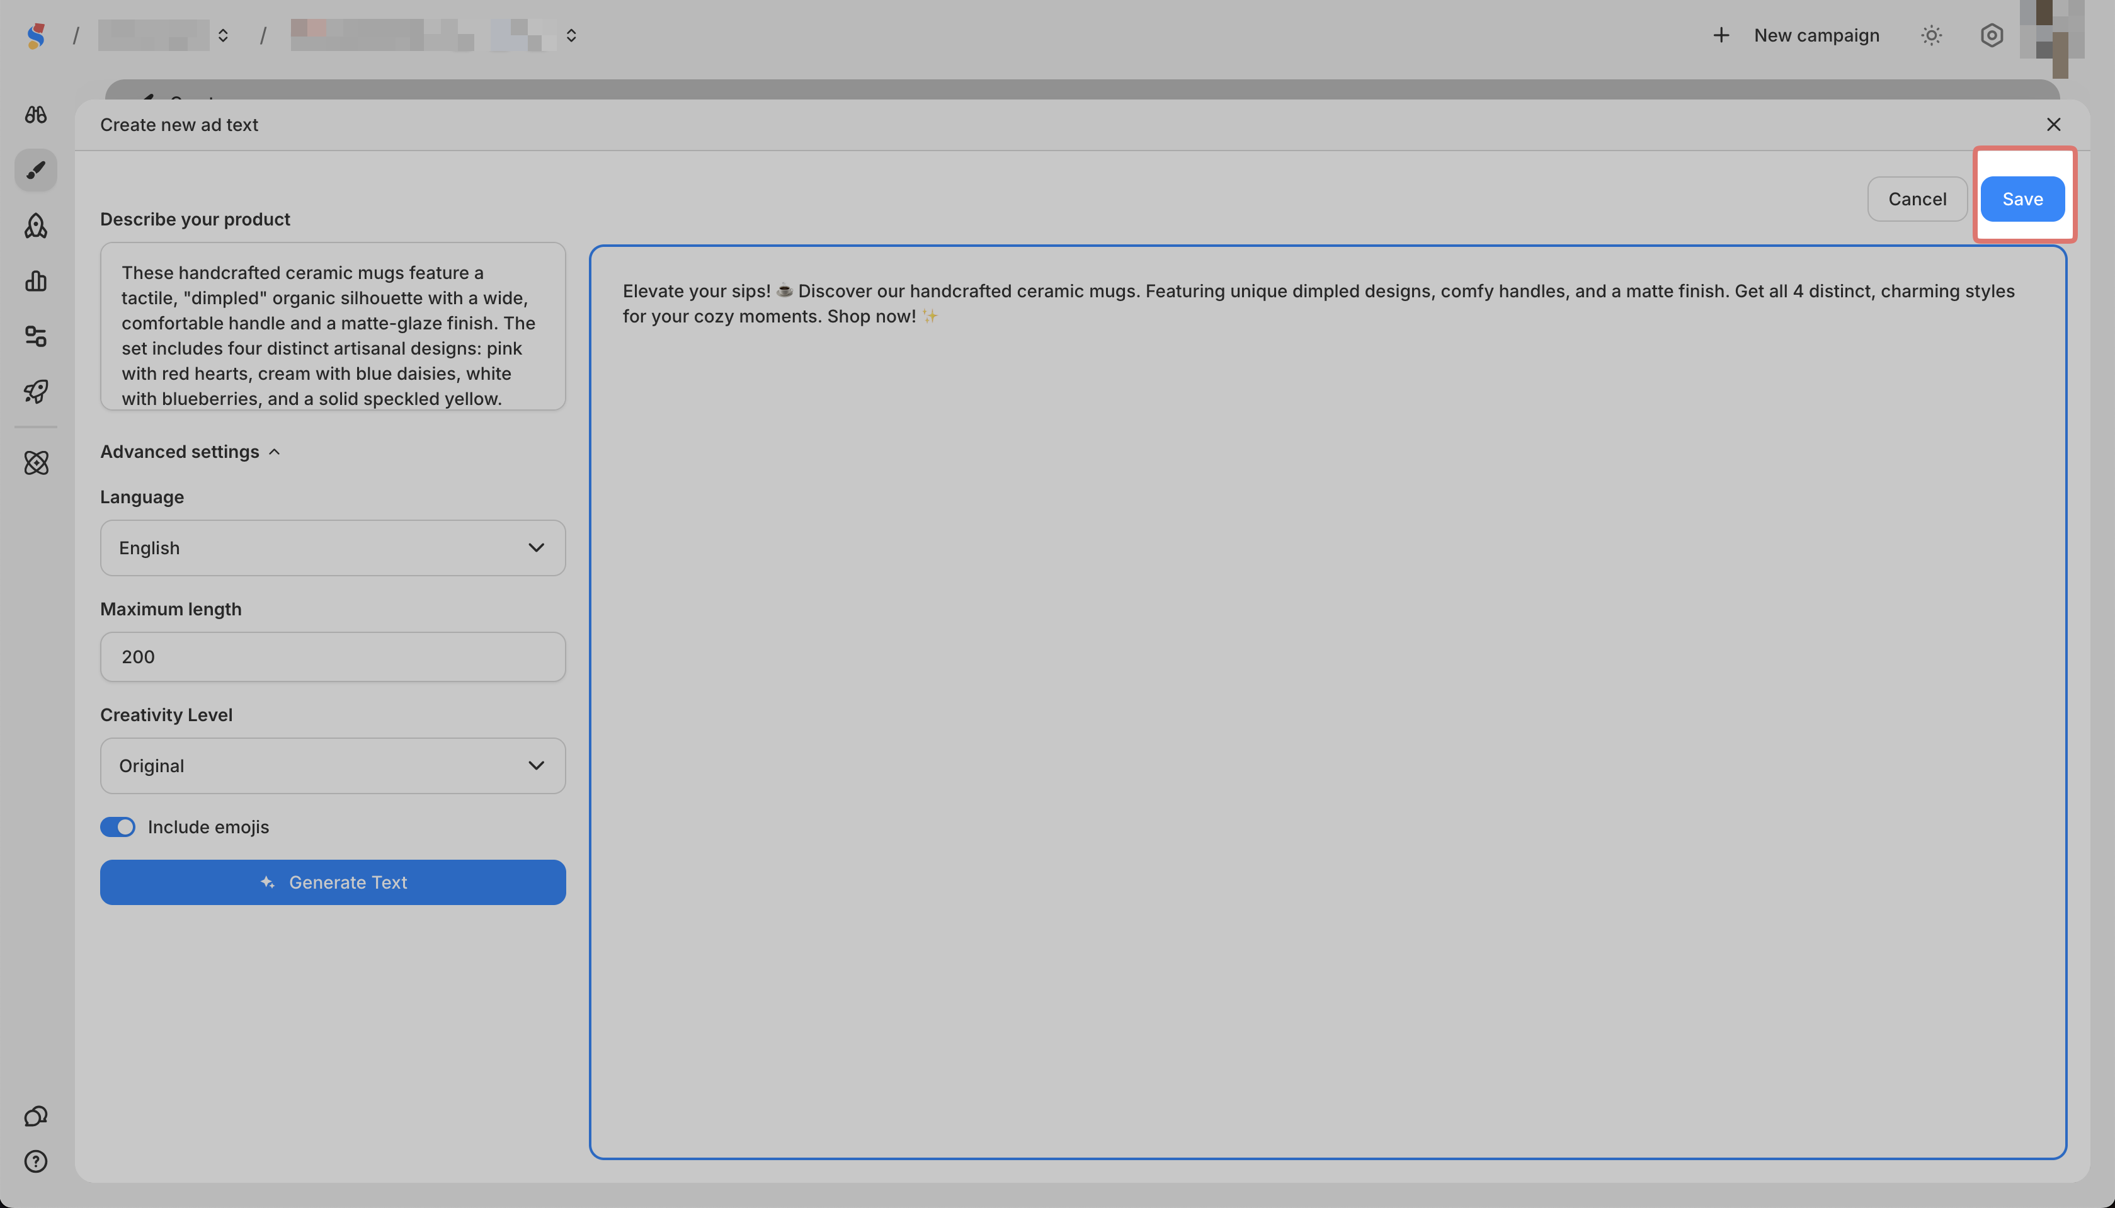Viewport: 2115px width, 1208px height.
Task: Click the help question mark icon
Action: 36,1161
